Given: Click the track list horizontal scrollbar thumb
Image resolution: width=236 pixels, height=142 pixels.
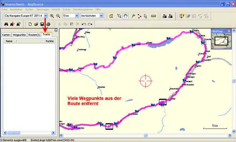Looking at the screenshot, I should pyautogui.click(x=14, y=133).
